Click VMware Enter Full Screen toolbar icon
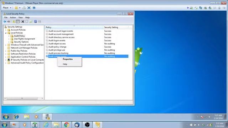 (x=29, y=8)
